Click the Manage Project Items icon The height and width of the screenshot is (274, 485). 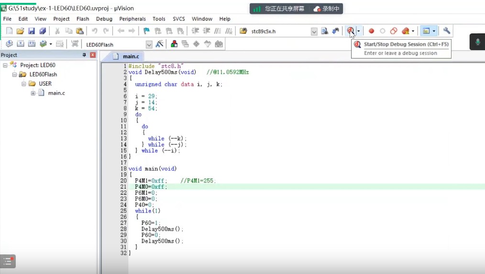click(x=174, y=44)
